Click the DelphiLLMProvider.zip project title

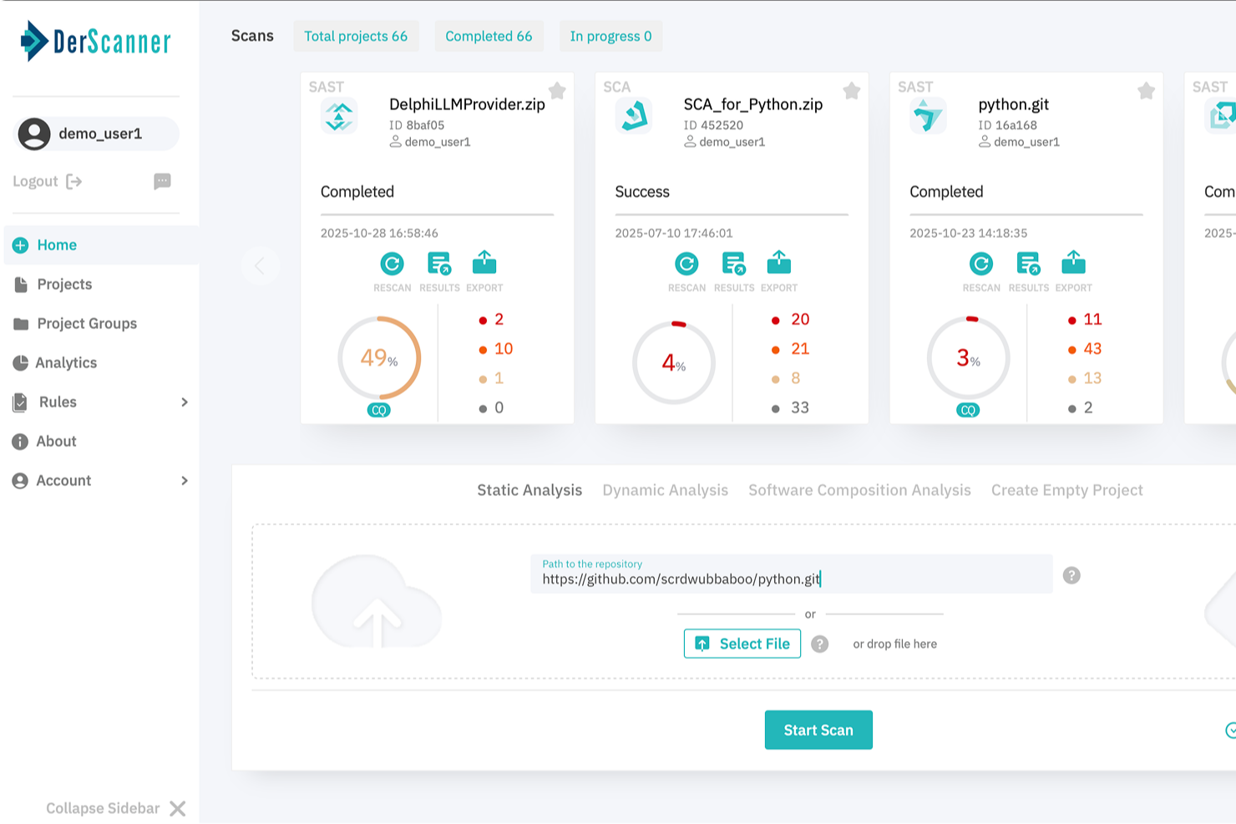pyautogui.click(x=467, y=104)
